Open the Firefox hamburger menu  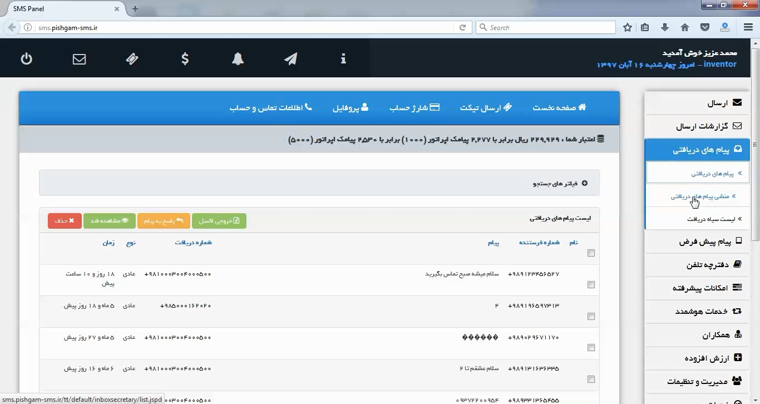pos(748,27)
